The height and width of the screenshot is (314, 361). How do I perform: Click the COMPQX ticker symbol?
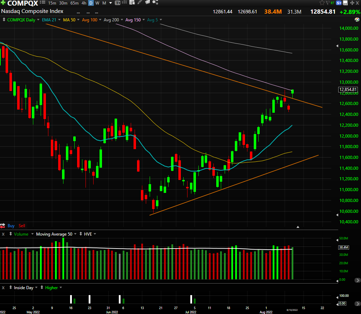click(22, 3)
